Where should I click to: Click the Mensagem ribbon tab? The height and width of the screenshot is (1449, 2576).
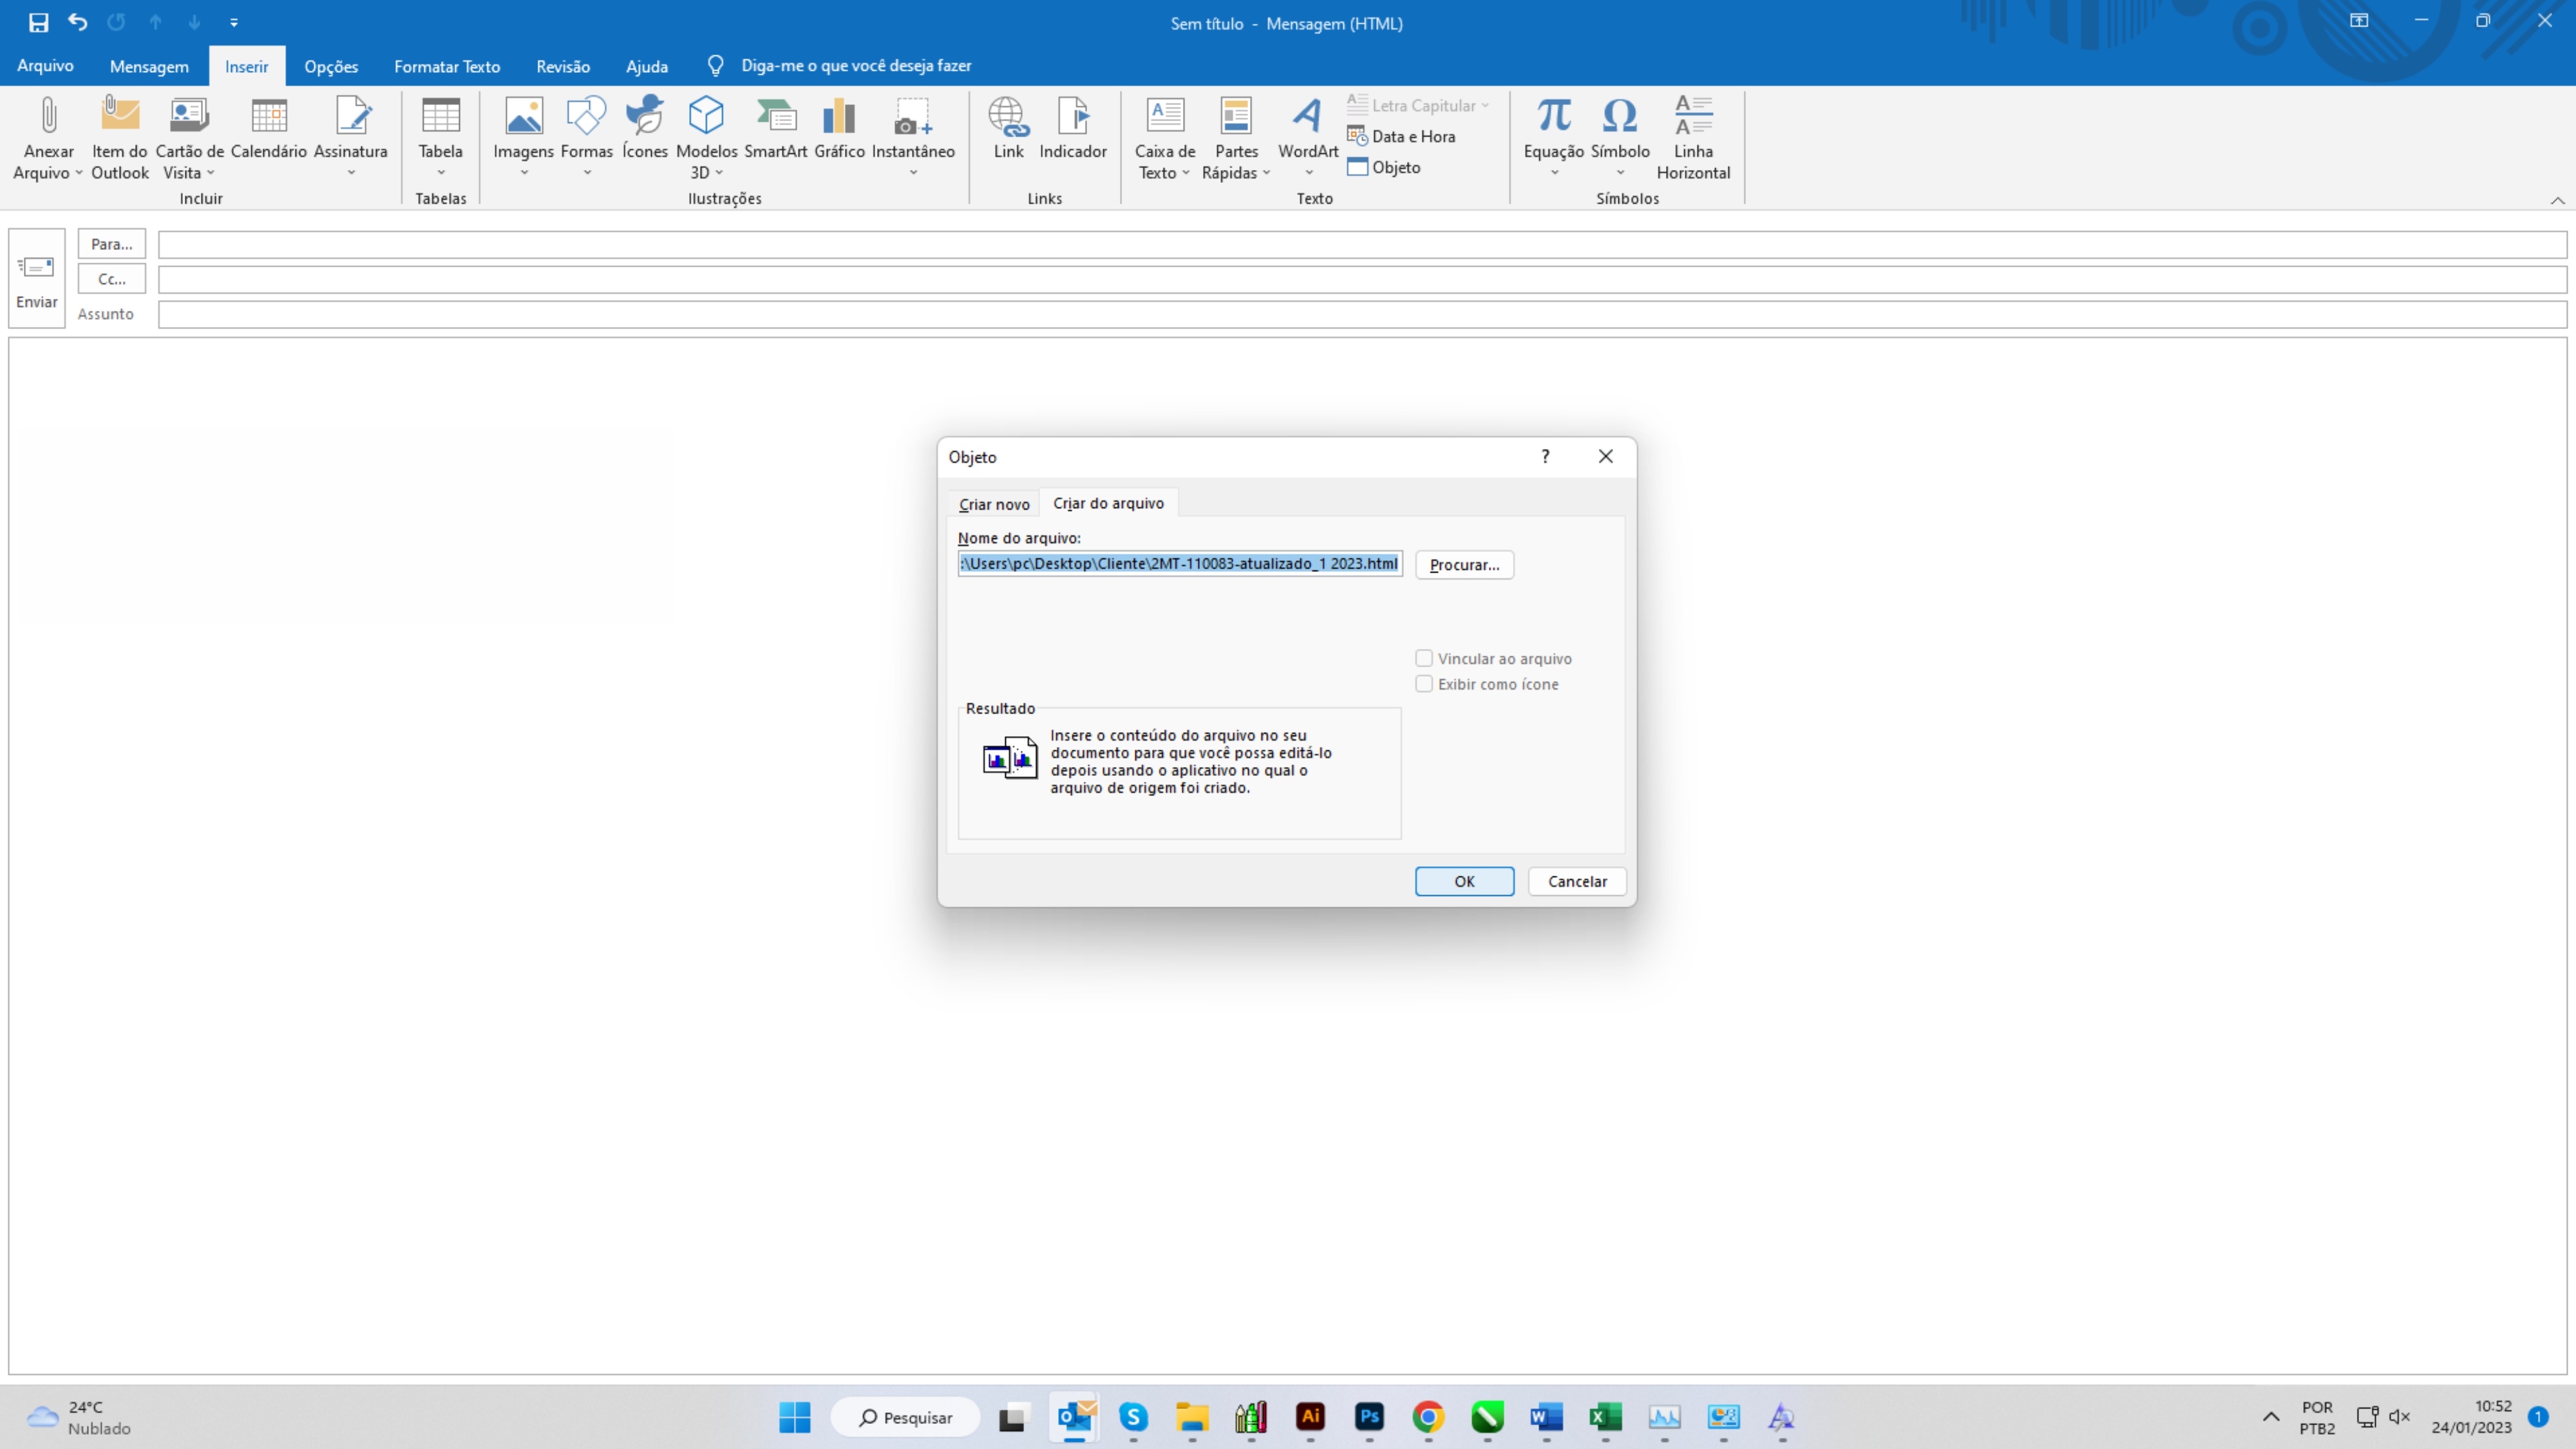(149, 66)
